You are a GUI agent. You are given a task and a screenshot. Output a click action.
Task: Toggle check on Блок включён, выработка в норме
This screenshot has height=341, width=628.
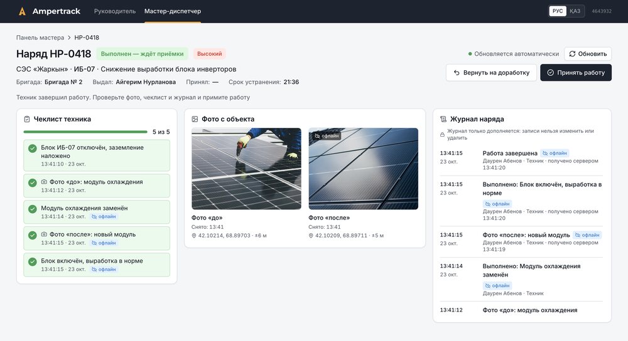pyautogui.click(x=33, y=261)
